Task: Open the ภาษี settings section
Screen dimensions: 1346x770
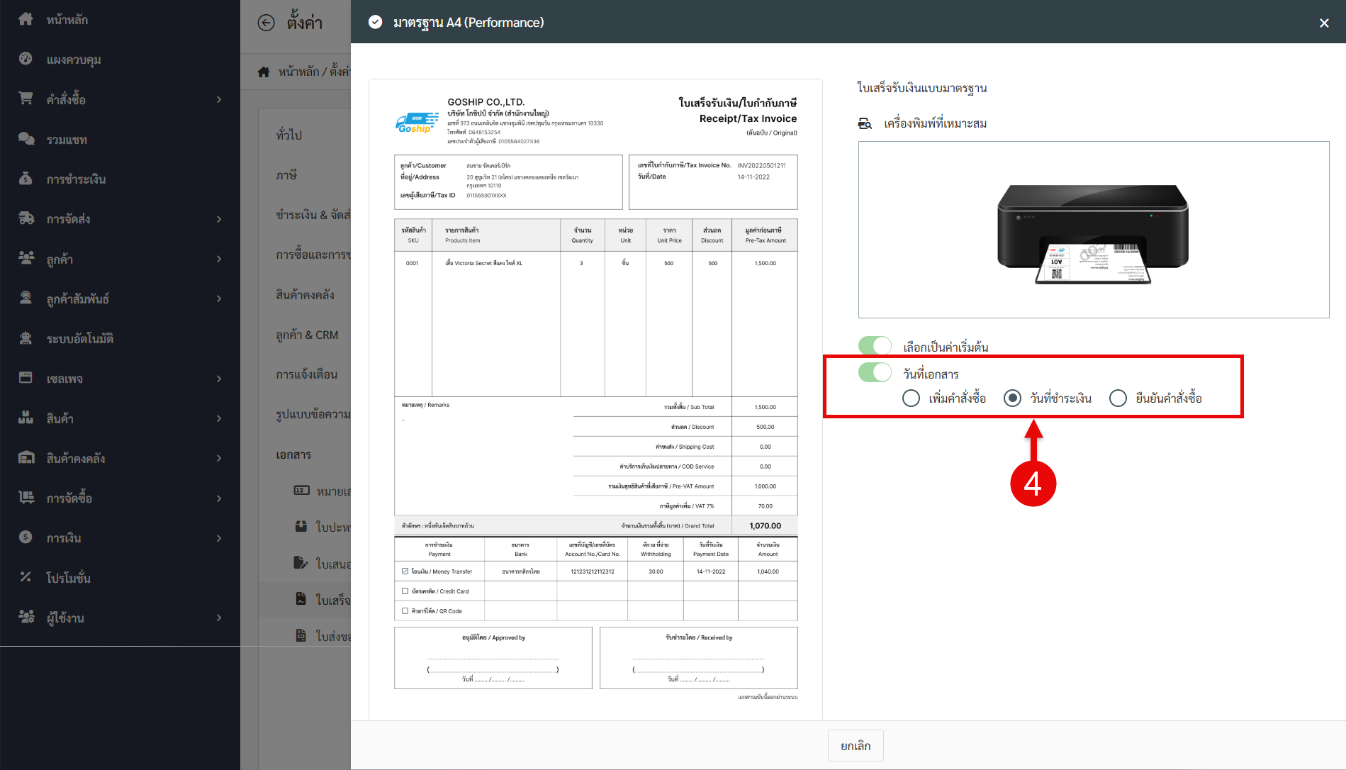Action: 287,174
